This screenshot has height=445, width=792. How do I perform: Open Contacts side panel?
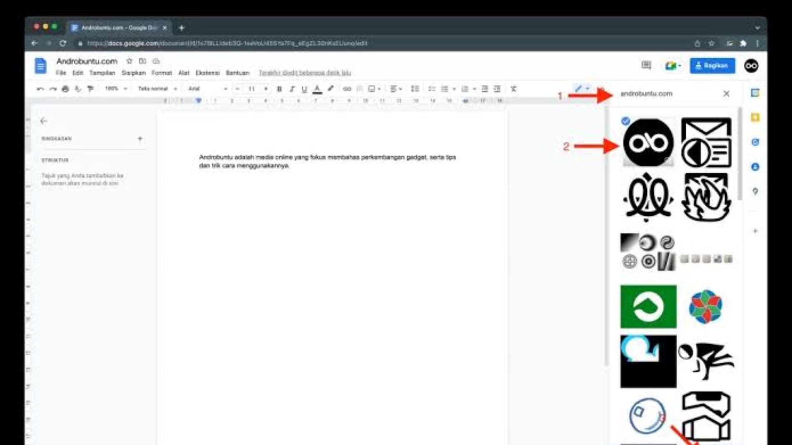pyautogui.click(x=755, y=167)
